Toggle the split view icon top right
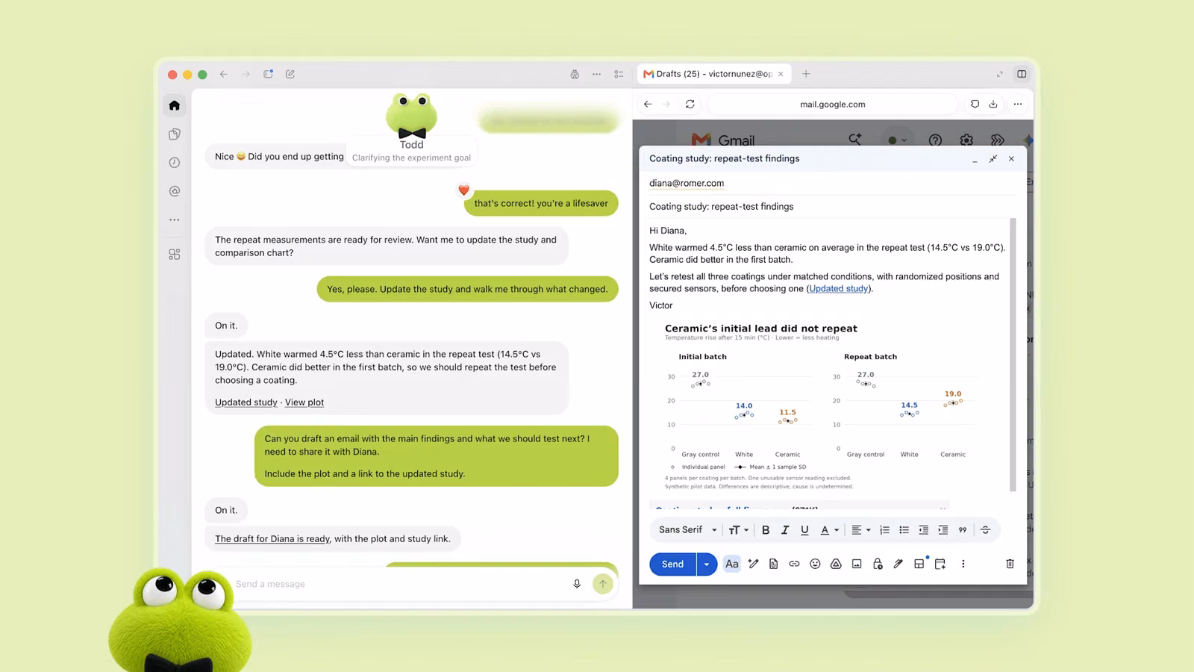Image resolution: width=1194 pixels, height=672 pixels. click(x=1022, y=74)
